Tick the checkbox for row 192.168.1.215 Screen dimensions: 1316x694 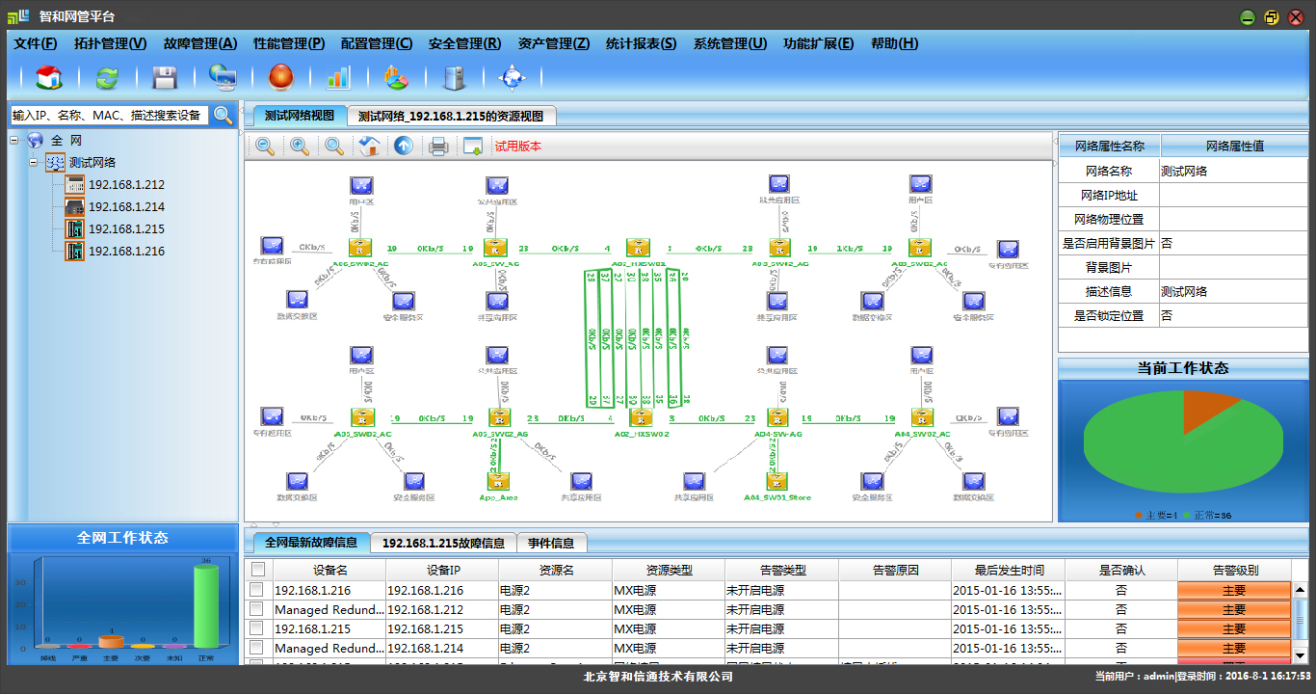pyautogui.click(x=257, y=628)
